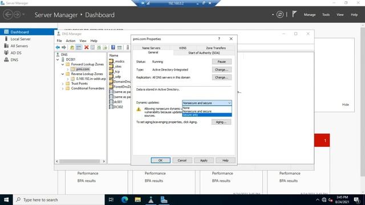Click the Properties icon in DNS Manager toolbar
This screenshot has height=205, width=365.
pyautogui.click(x=92, y=47)
